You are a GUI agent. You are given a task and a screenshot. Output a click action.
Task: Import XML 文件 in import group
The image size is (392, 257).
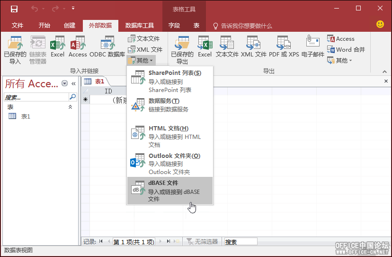coord(145,49)
